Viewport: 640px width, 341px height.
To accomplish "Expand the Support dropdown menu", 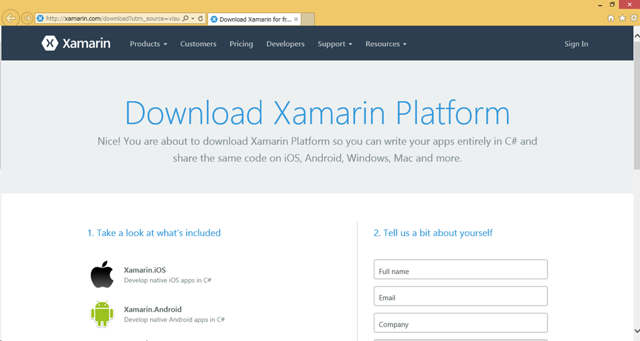I will (334, 44).
